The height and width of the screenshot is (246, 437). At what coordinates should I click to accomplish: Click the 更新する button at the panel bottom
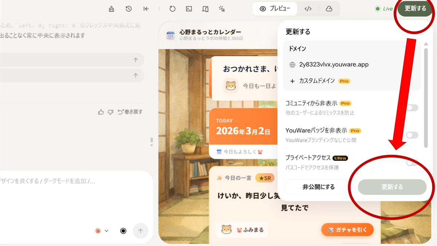tap(392, 187)
